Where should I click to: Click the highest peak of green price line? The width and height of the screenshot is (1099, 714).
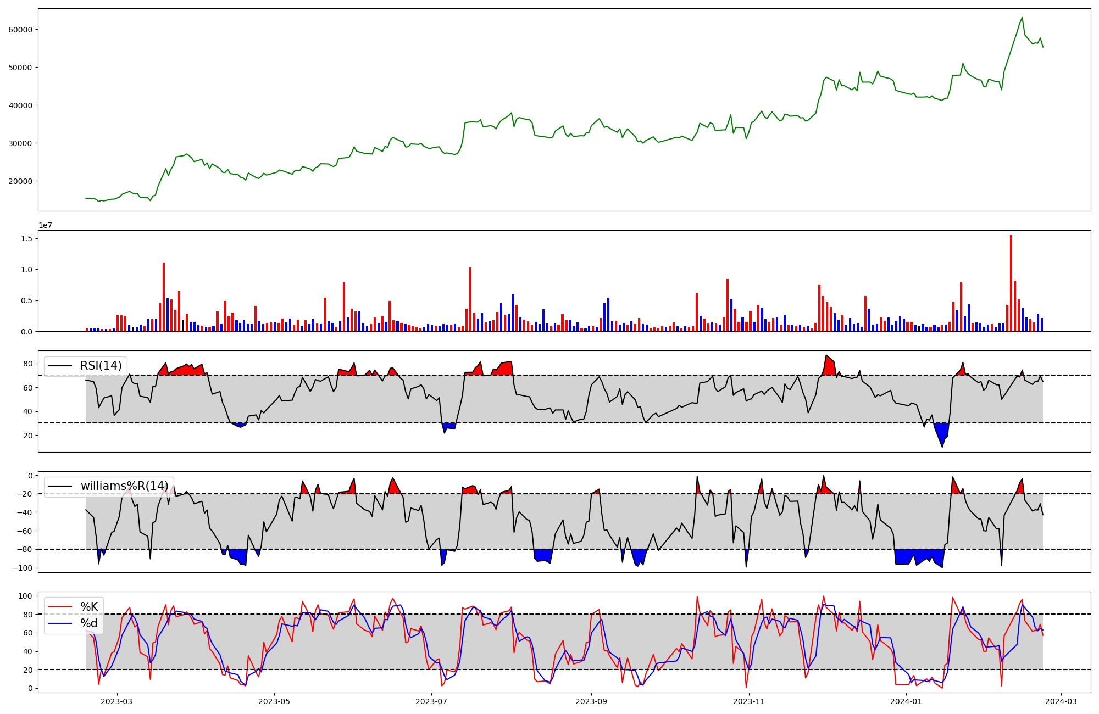(x=1022, y=18)
